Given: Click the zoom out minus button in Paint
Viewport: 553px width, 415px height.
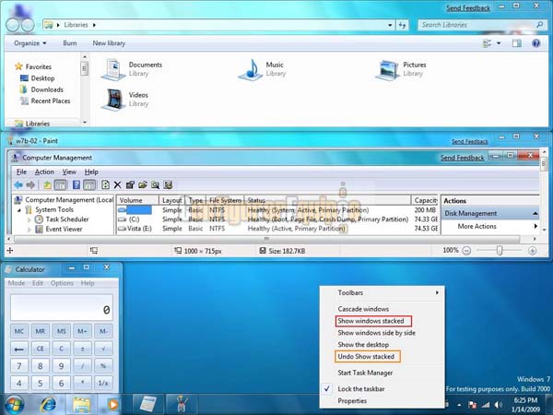Looking at the screenshot, I should click(466, 251).
